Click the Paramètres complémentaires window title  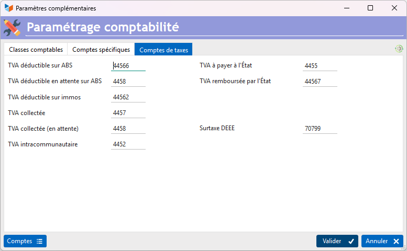pos(56,8)
